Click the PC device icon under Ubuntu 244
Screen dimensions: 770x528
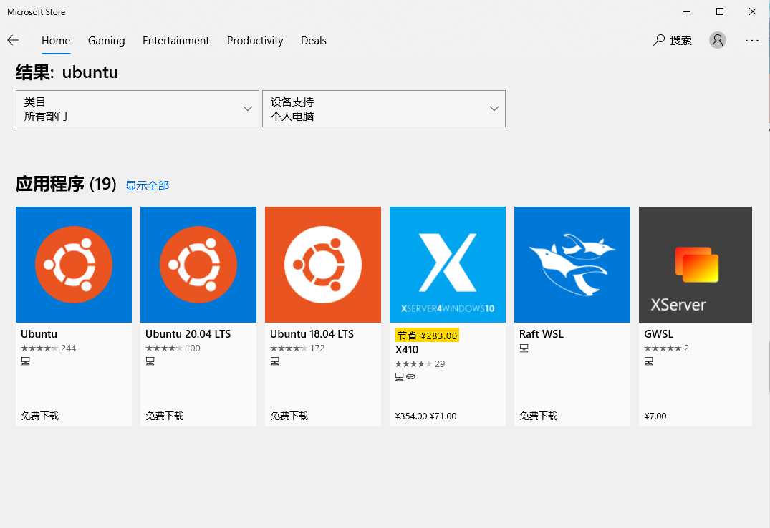26,361
